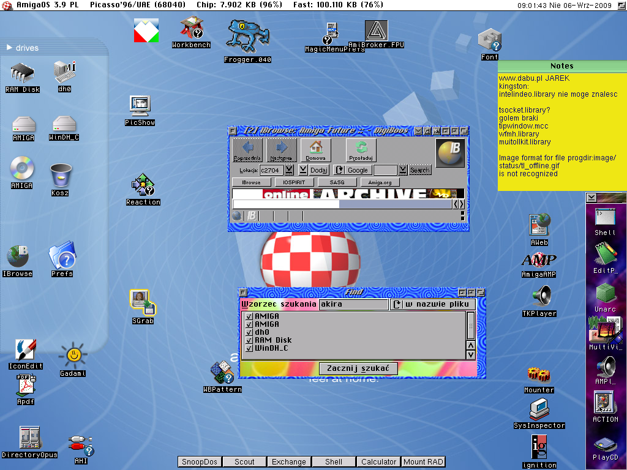The height and width of the screenshot is (470, 627).
Task: Reload page with Przeładuj
Action: 361,151
